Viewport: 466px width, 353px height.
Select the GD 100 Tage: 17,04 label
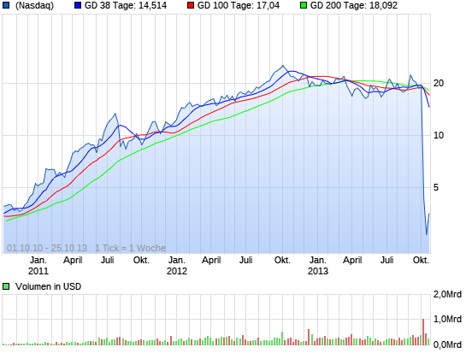(239, 5)
